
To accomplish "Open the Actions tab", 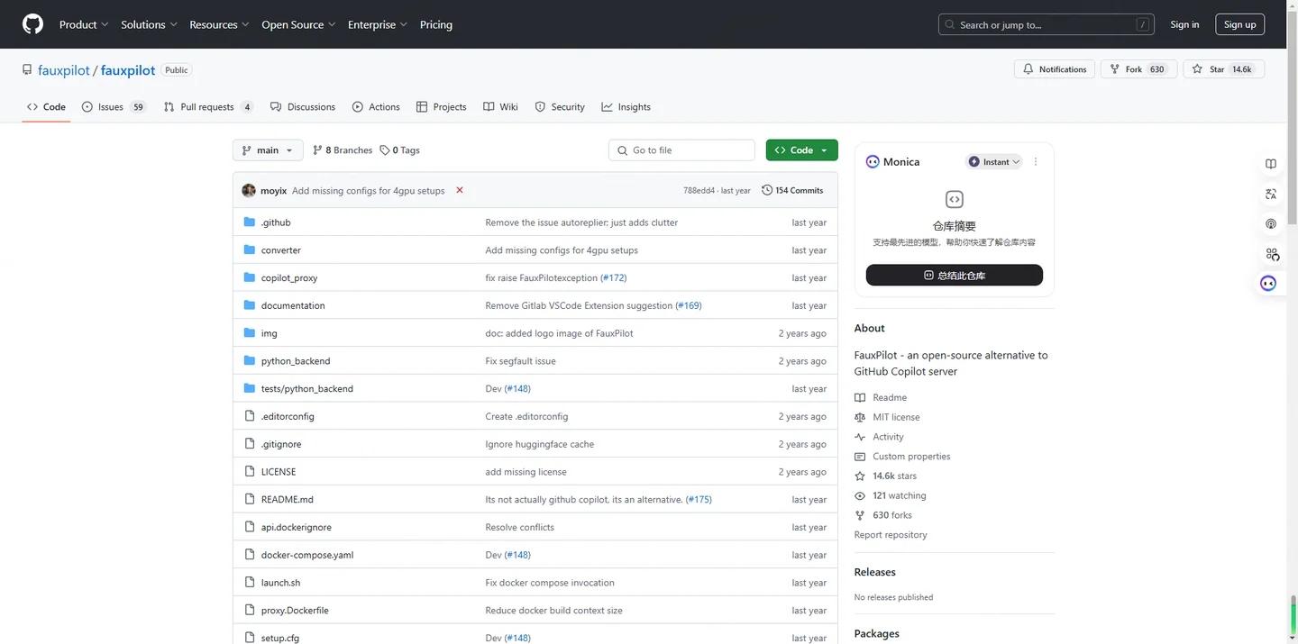I will 376,106.
